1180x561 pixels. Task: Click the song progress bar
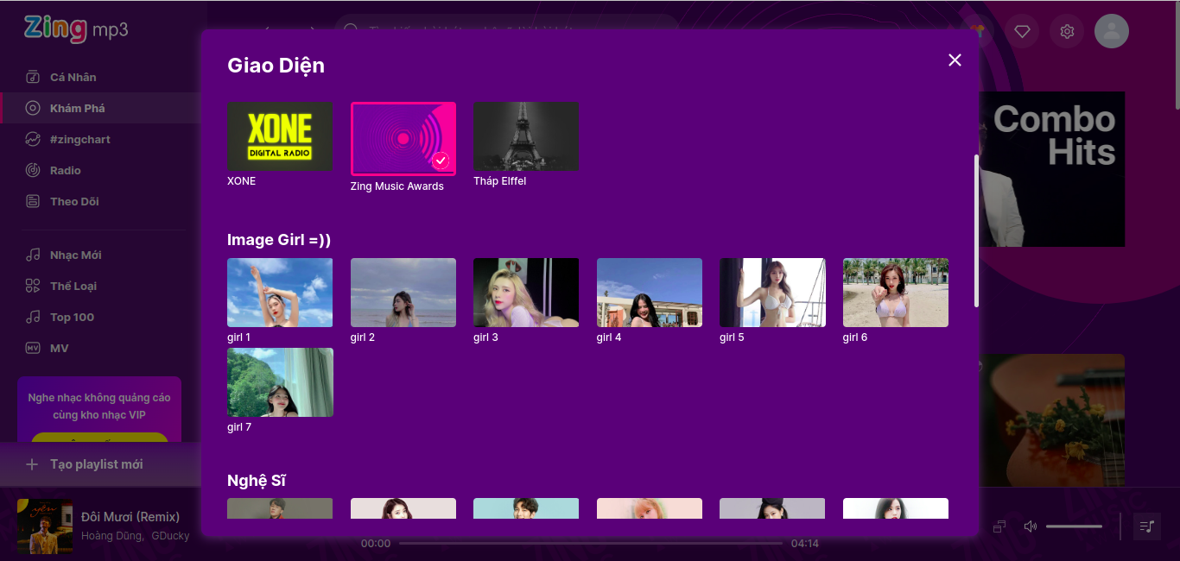[591, 544]
